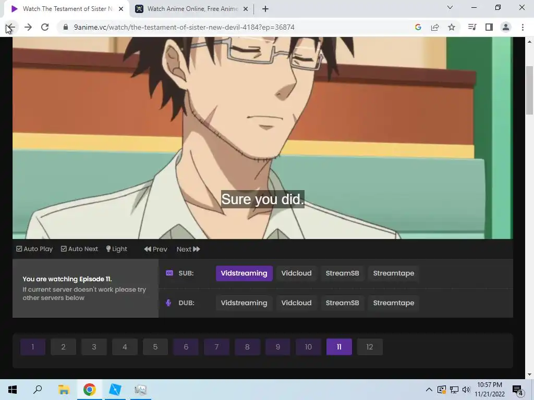Open episode 3
Viewport: 534px width, 400px height.
click(x=94, y=347)
